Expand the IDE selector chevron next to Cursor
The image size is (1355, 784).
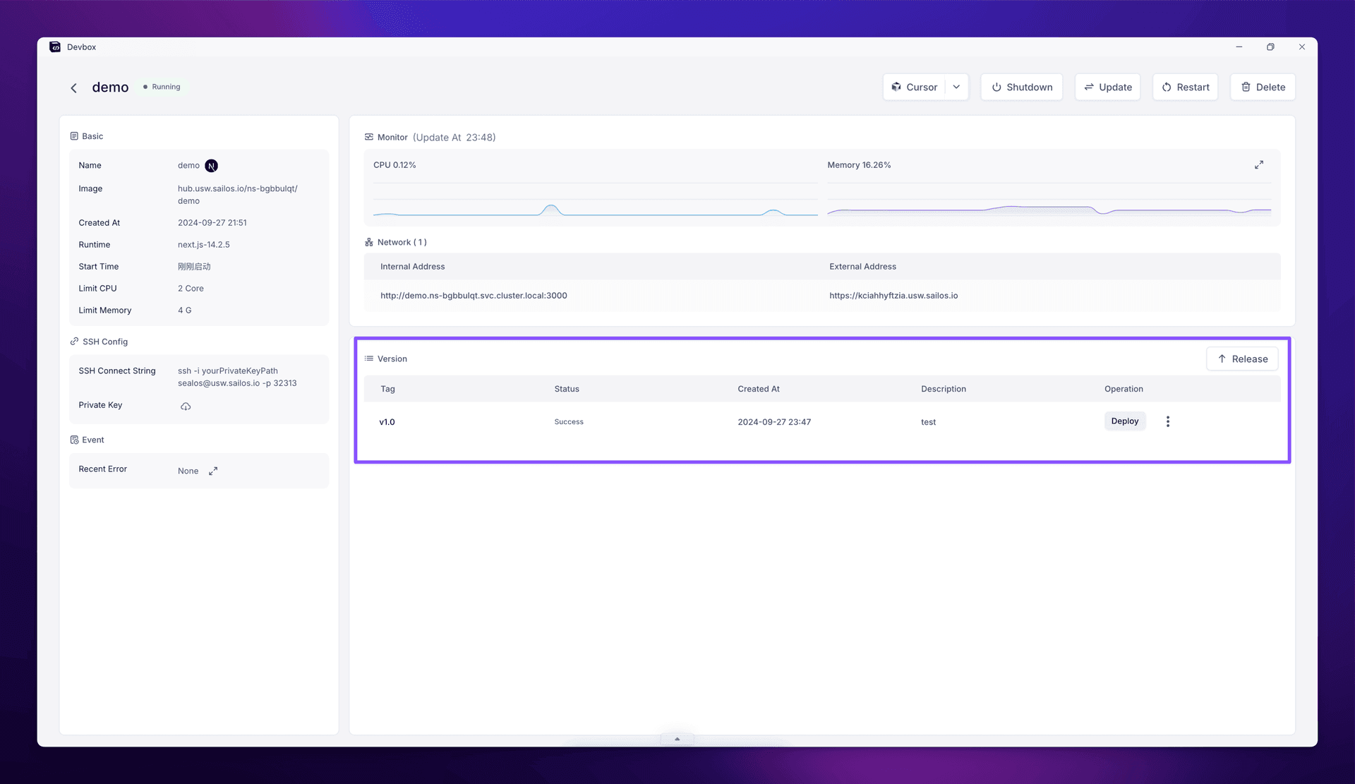point(956,87)
